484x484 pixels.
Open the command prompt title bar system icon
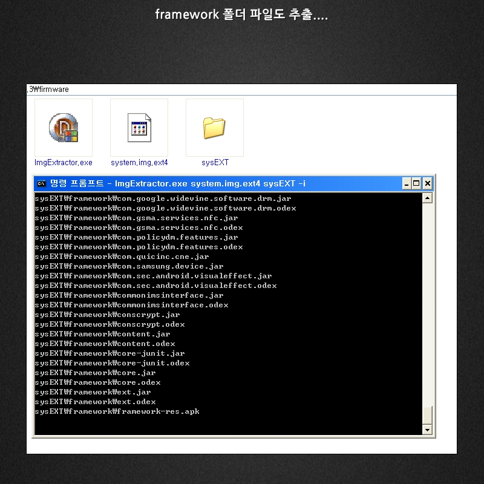(x=42, y=183)
